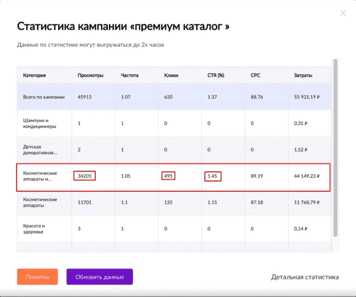Click total CTR value 1.37
This screenshot has height=297, width=356.
(x=212, y=97)
